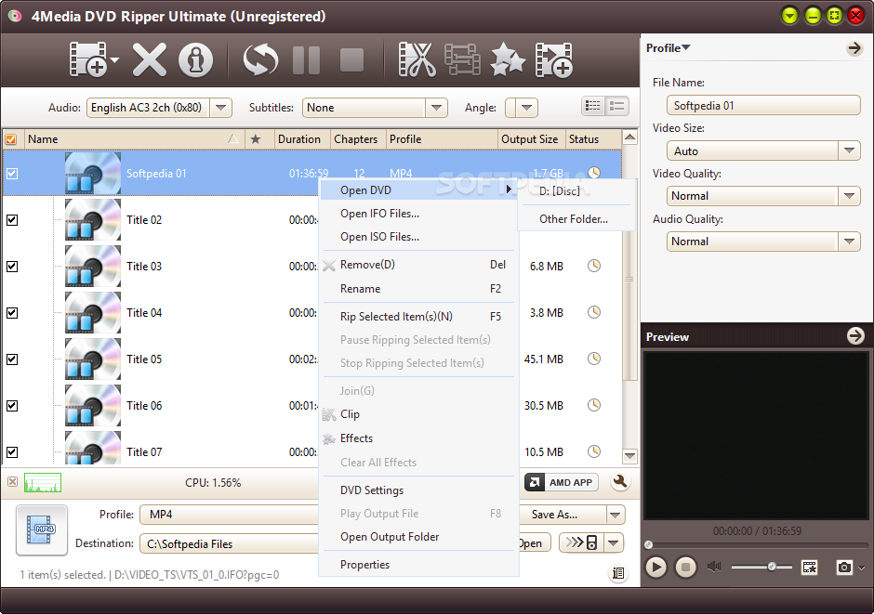Select D: [Disc] submenu entry
This screenshot has width=874, height=614.
click(x=576, y=191)
